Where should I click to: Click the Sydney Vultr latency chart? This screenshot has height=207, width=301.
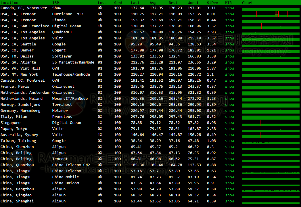[x=271, y=135]
